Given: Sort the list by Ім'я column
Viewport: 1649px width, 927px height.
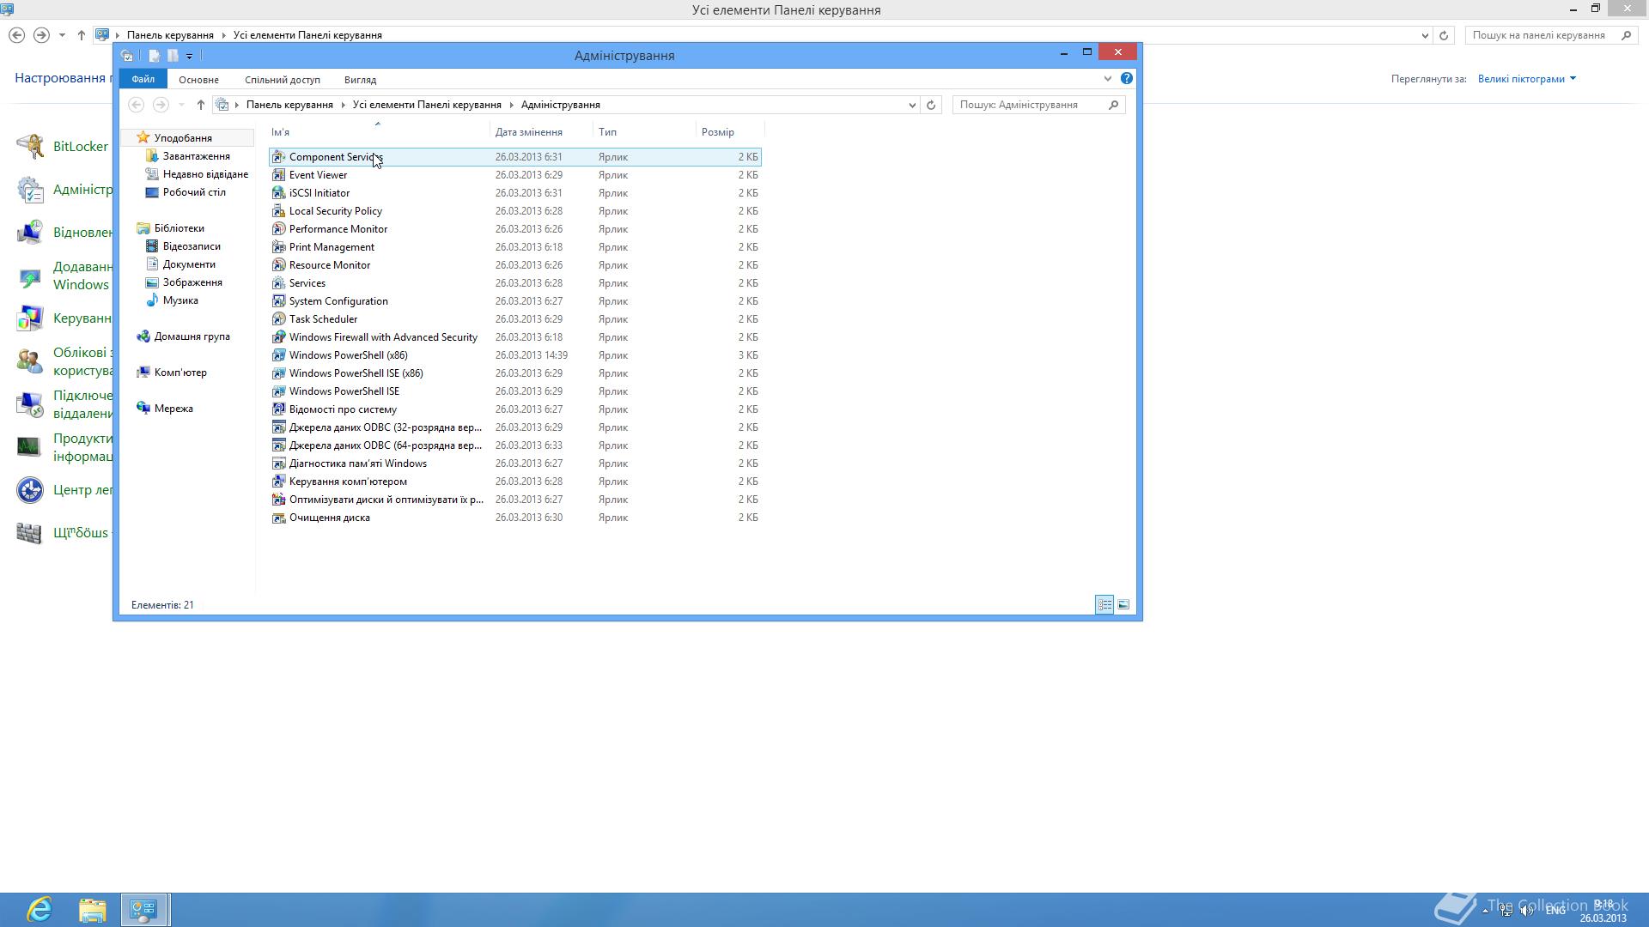Looking at the screenshot, I should click(378, 132).
